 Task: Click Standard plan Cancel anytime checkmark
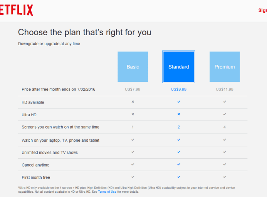point(179,165)
